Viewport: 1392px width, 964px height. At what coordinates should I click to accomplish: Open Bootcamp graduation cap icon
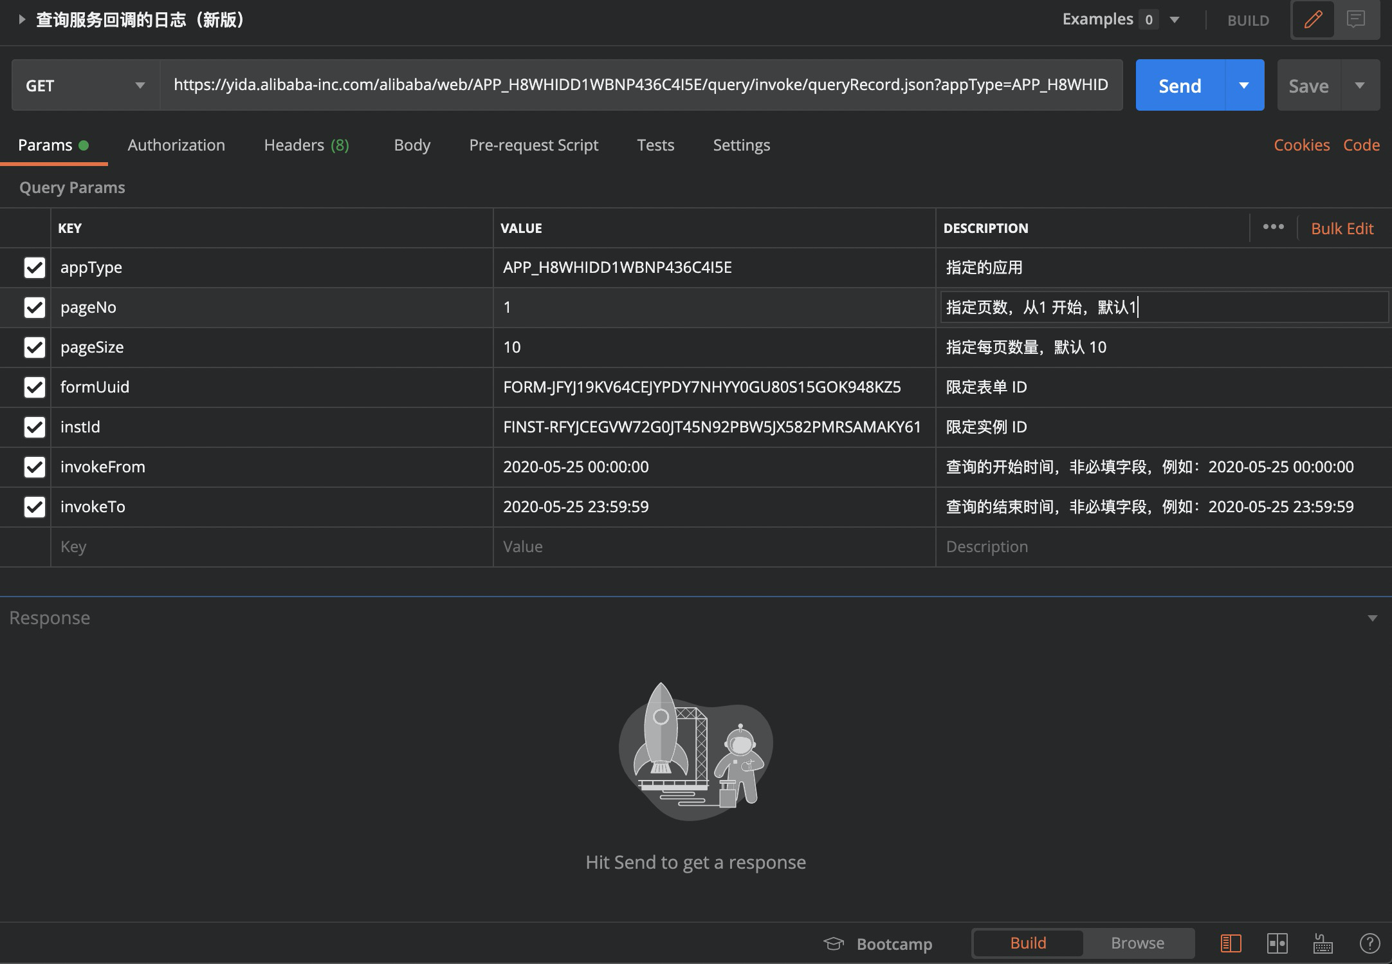(834, 944)
